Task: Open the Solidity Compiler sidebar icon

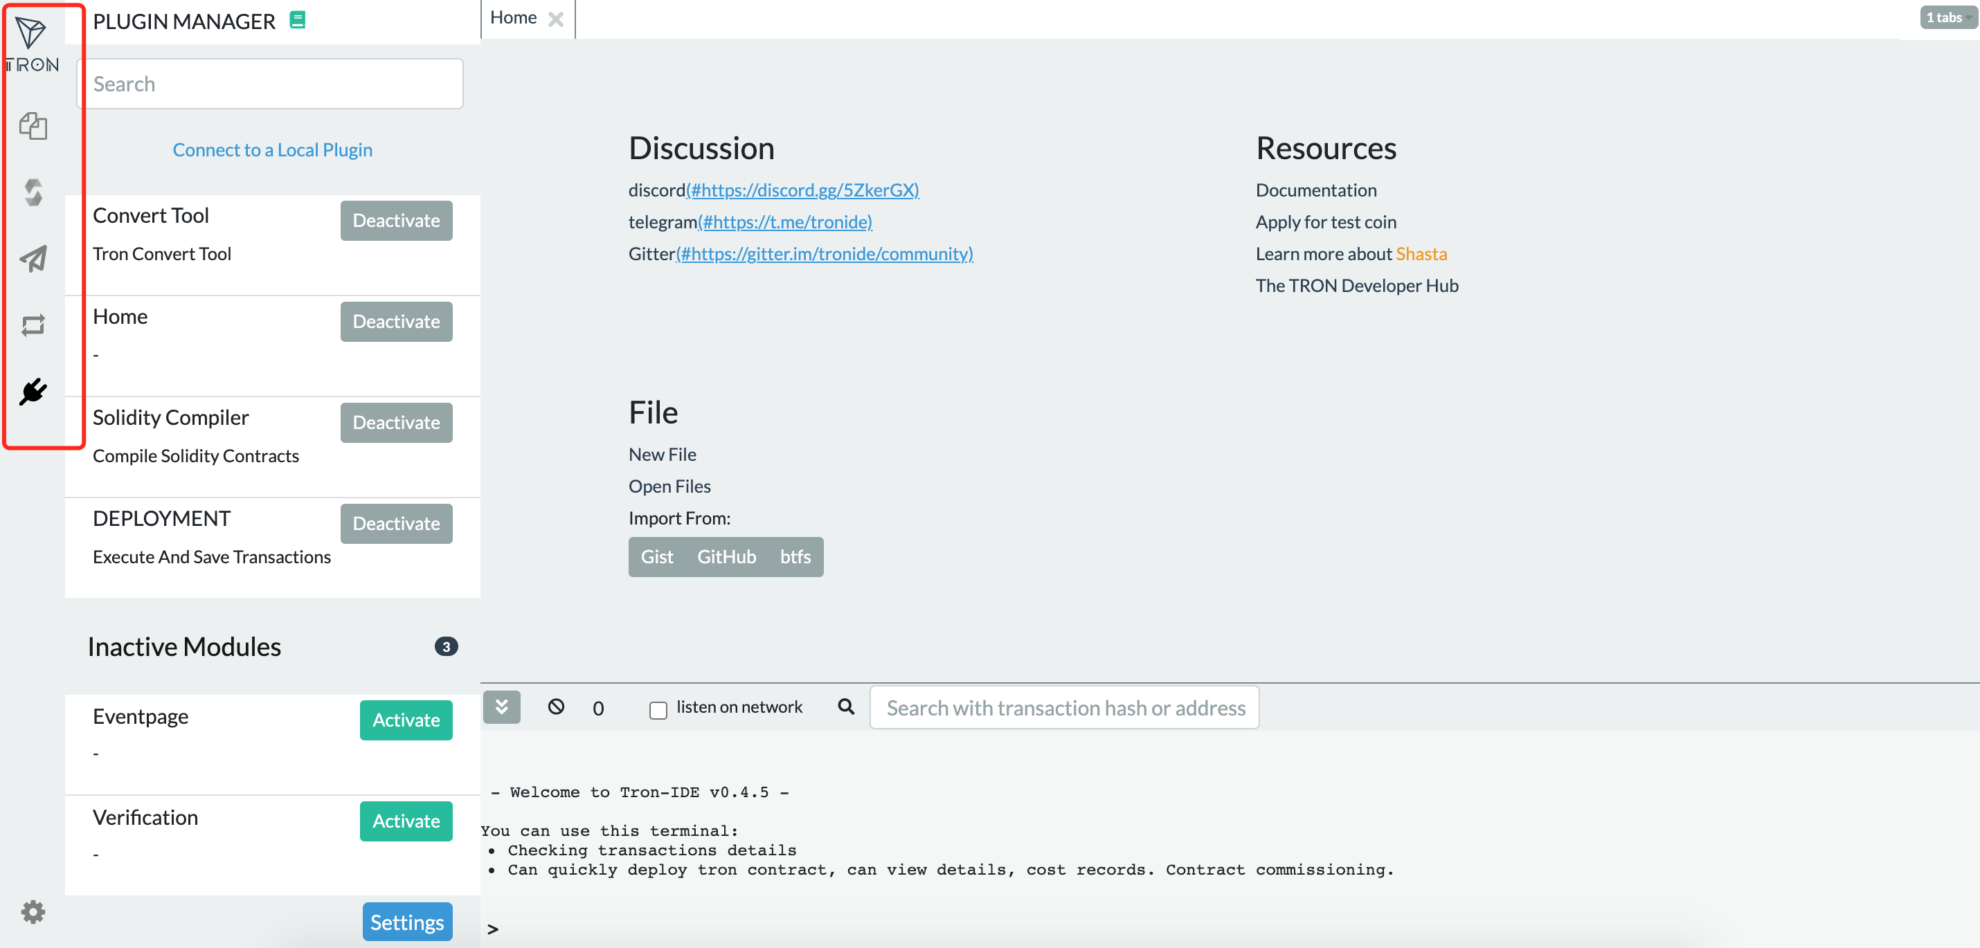Action: point(33,192)
